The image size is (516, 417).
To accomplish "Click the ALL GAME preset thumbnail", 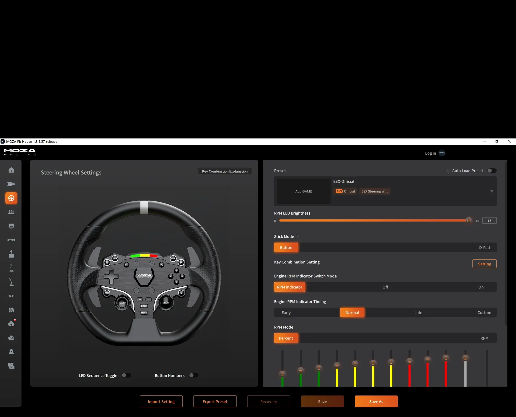I will point(303,191).
